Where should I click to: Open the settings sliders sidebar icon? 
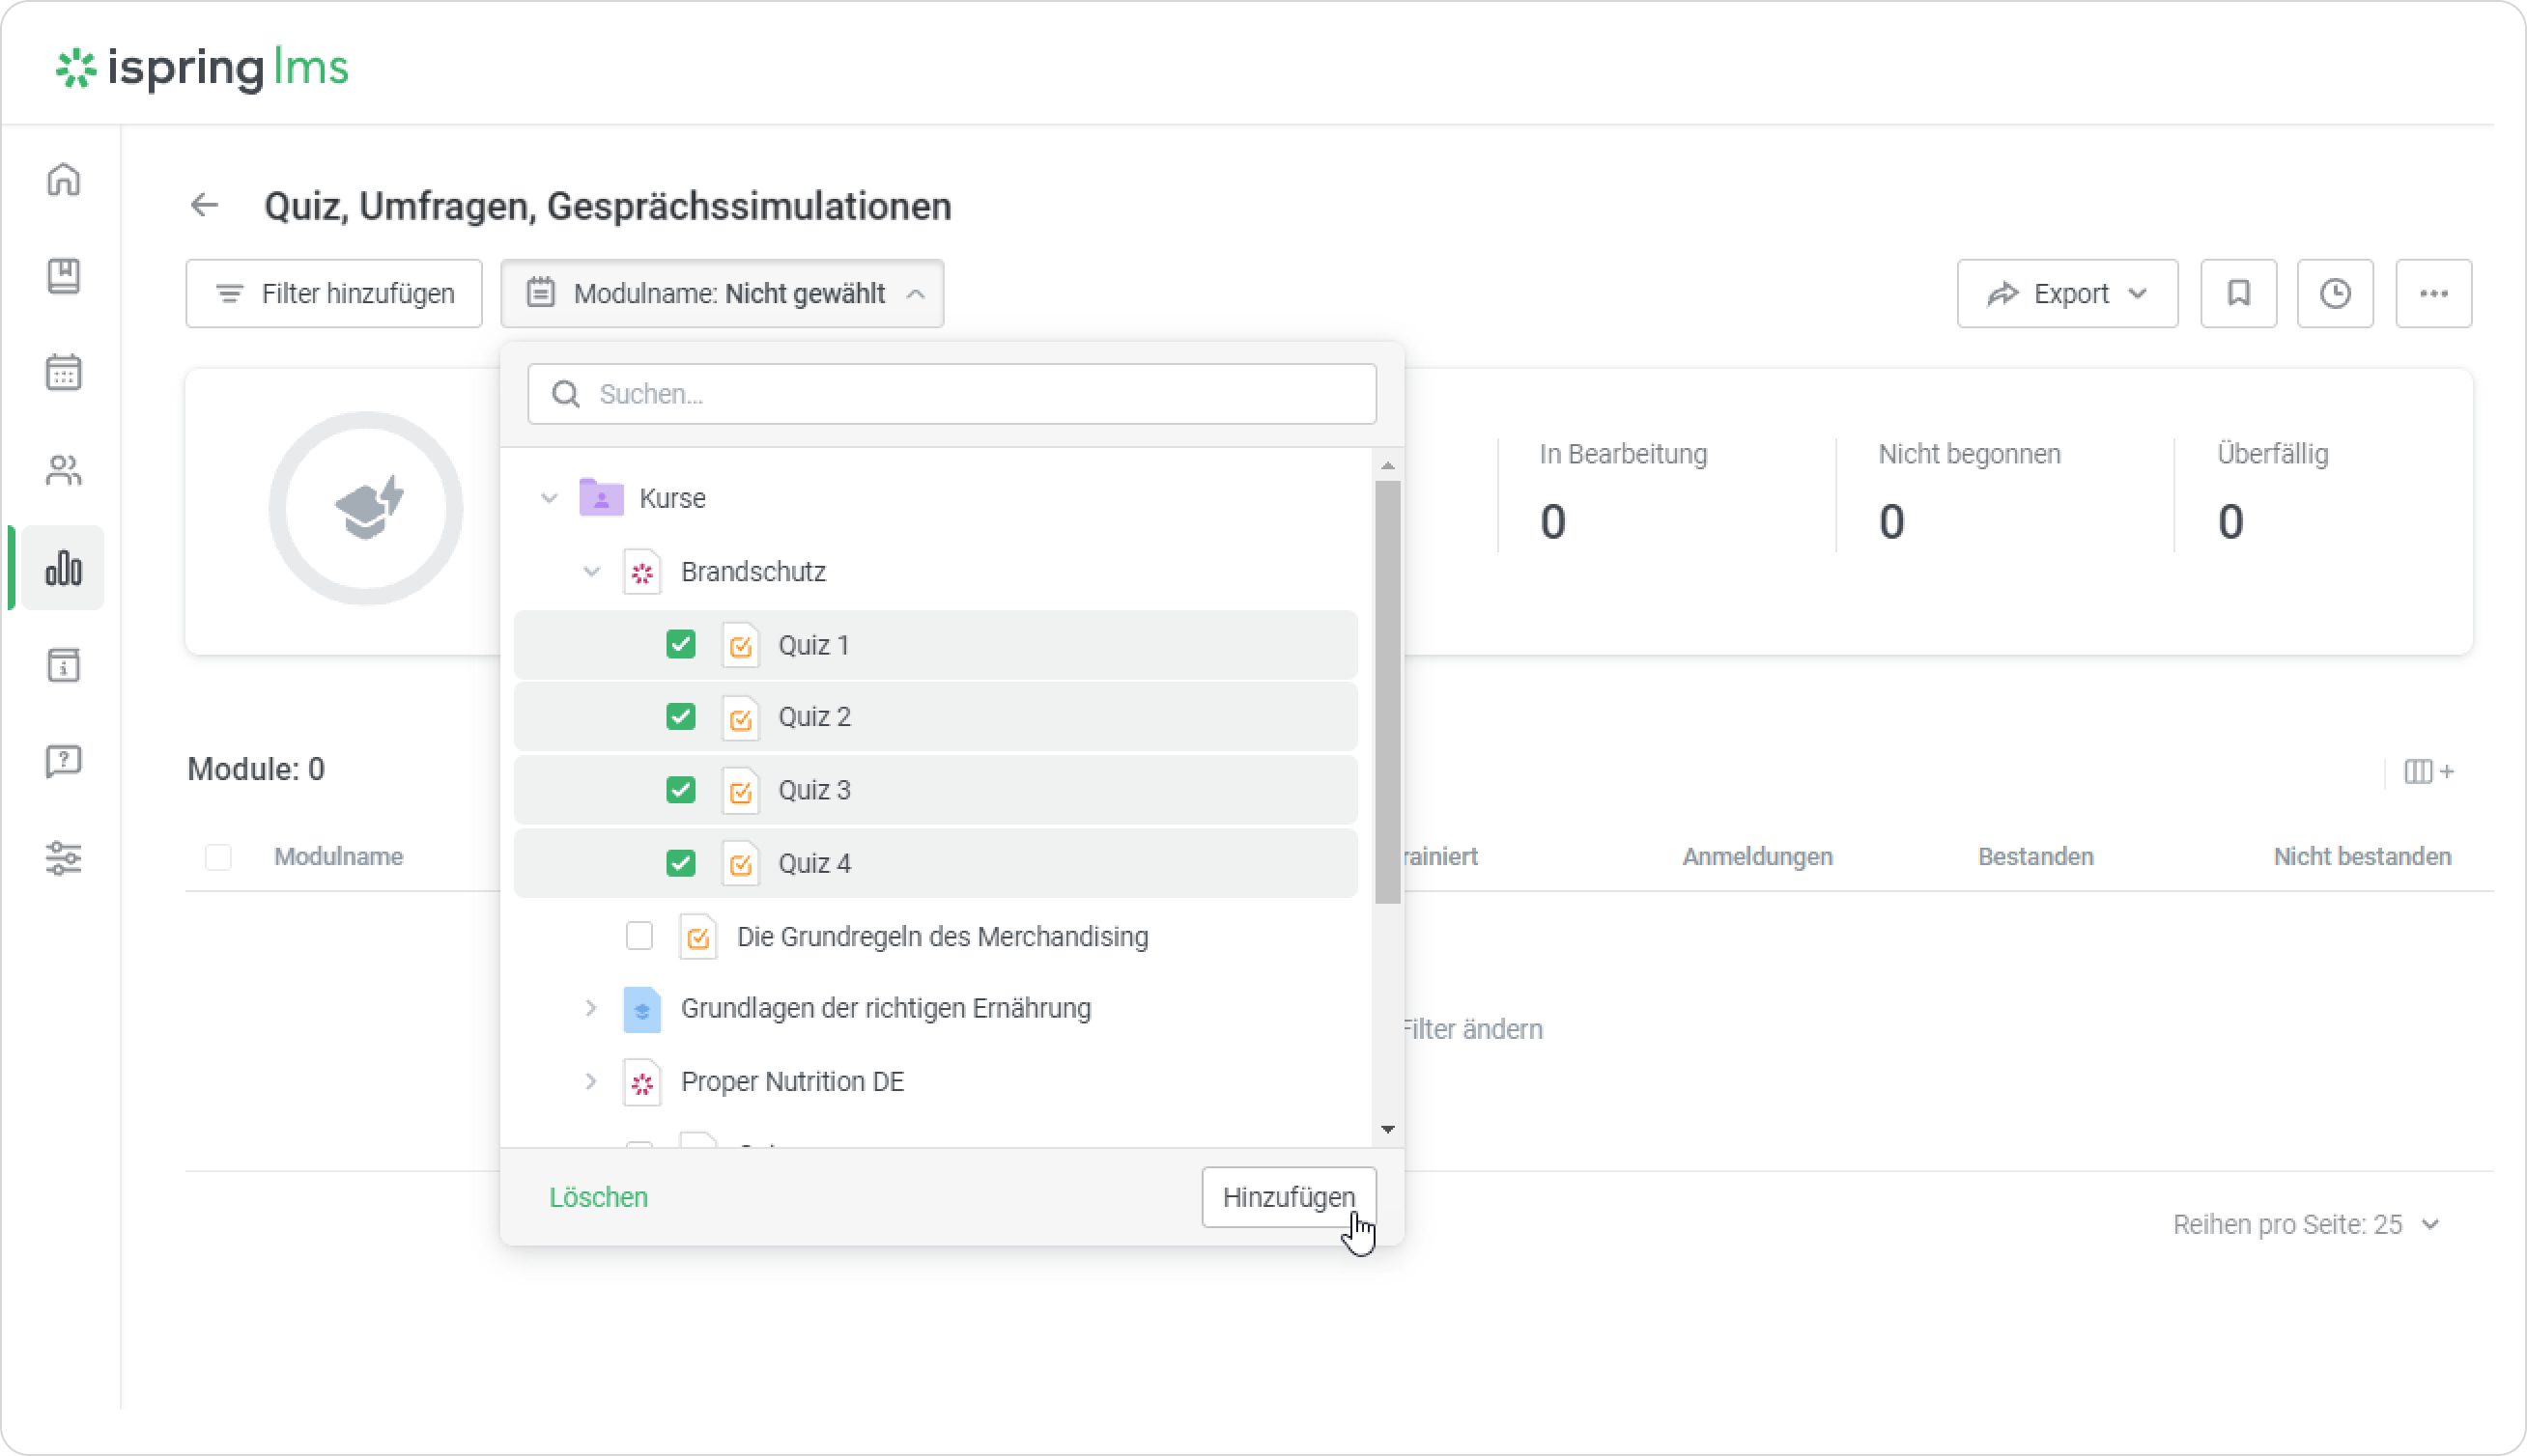[63, 858]
